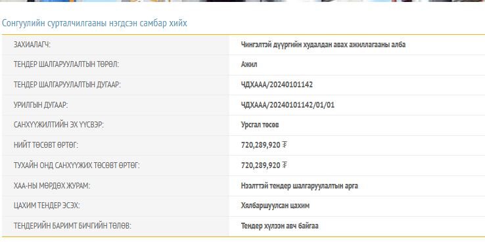Click the Тендер хүлээн авч байгаа status
This screenshot has width=485, height=243.
coord(279,226)
